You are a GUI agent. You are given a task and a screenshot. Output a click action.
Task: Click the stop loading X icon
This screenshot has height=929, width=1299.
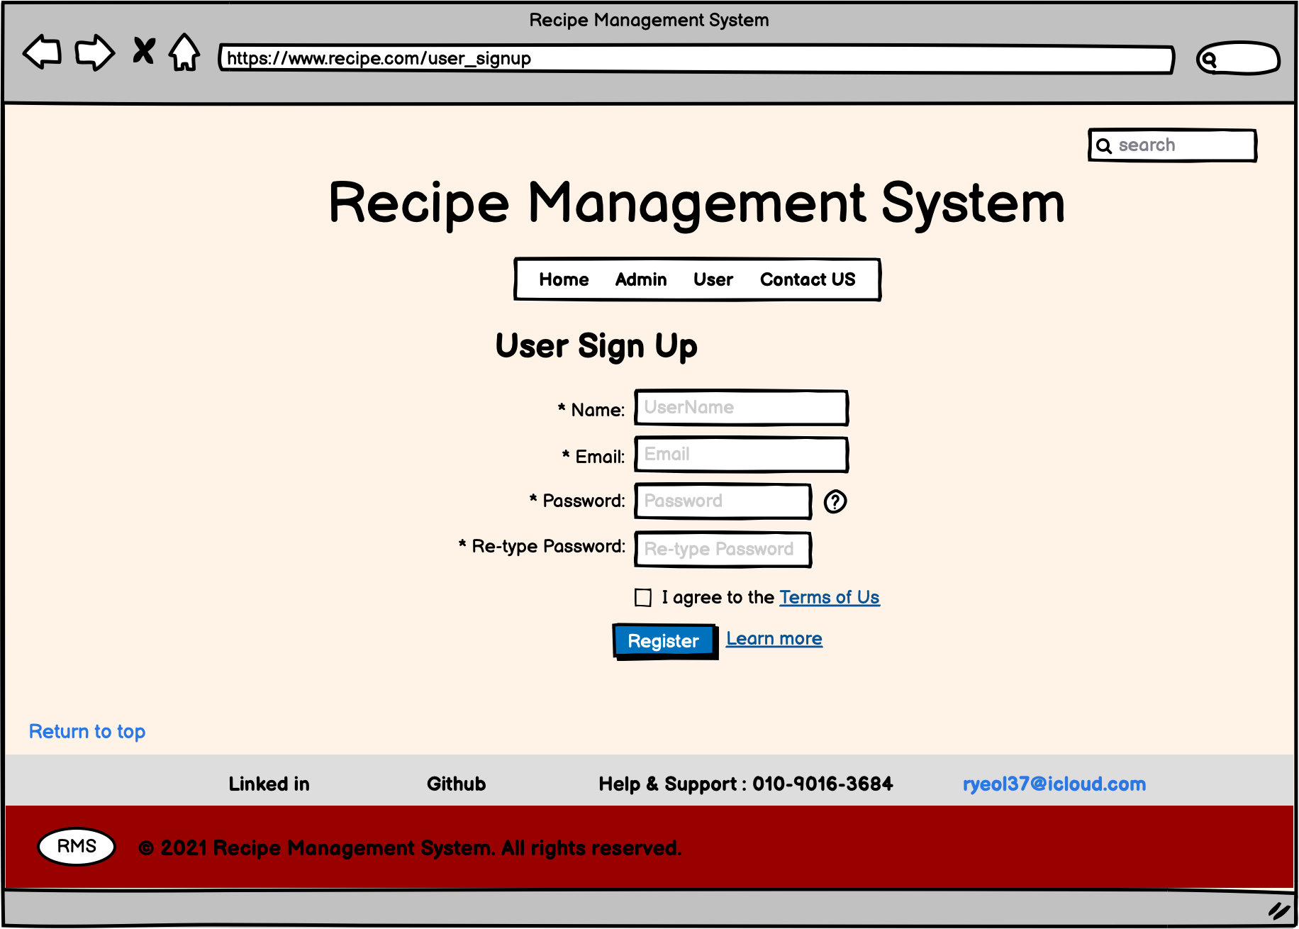click(x=143, y=52)
